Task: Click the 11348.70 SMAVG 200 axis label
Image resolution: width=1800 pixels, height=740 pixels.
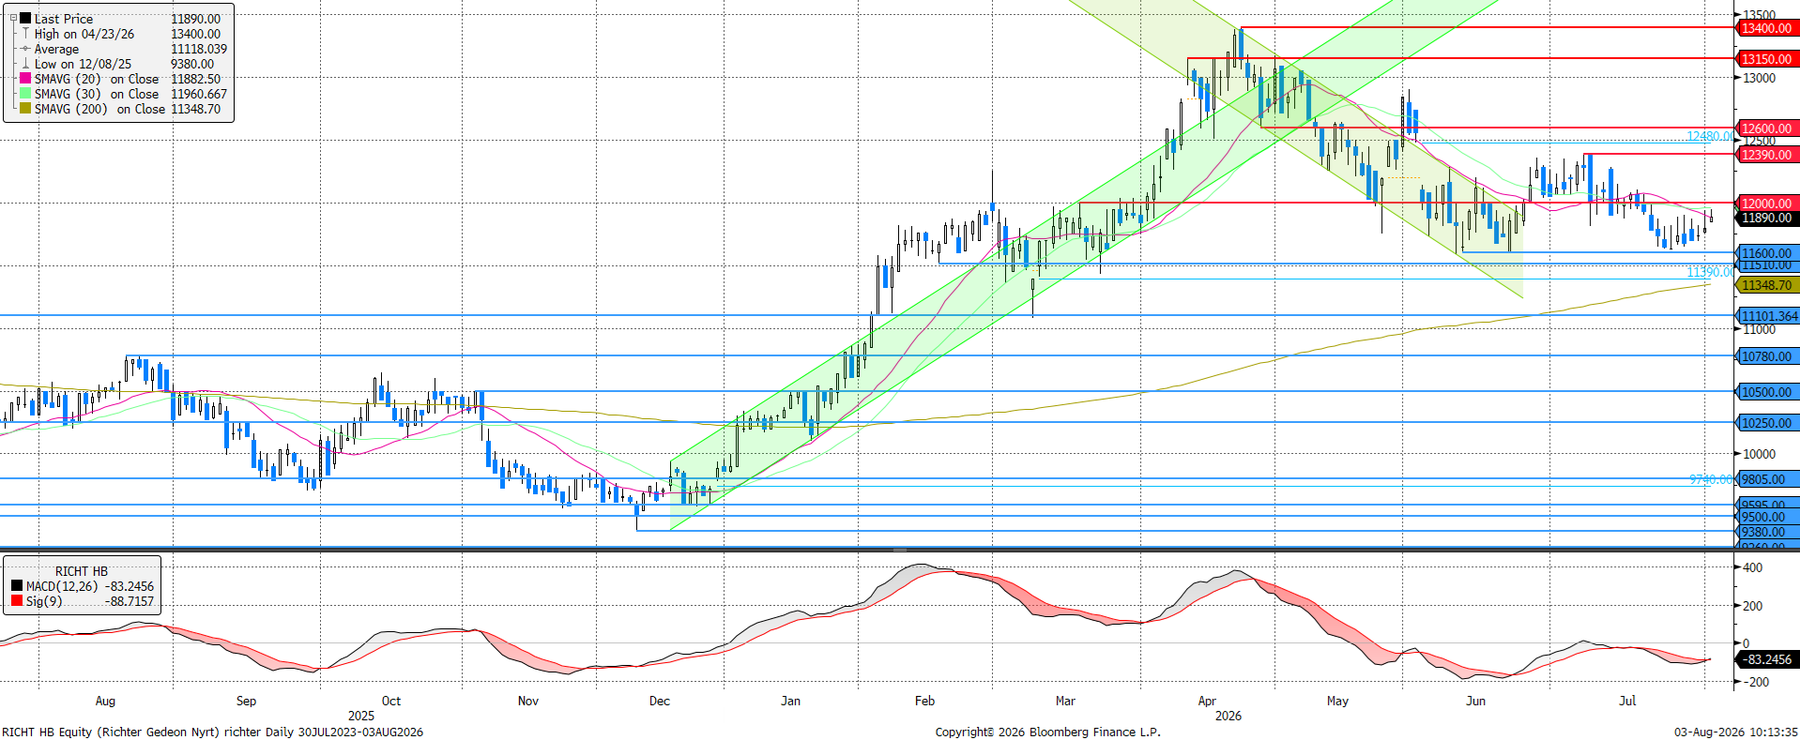Action: point(1767,285)
